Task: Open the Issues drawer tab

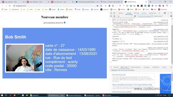Action: pyautogui.click(x=164, y=67)
